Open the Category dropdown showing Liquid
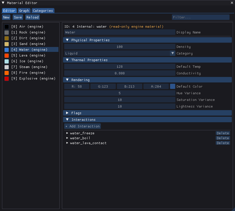Viewport: 235px width, 211px height. point(120,53)
